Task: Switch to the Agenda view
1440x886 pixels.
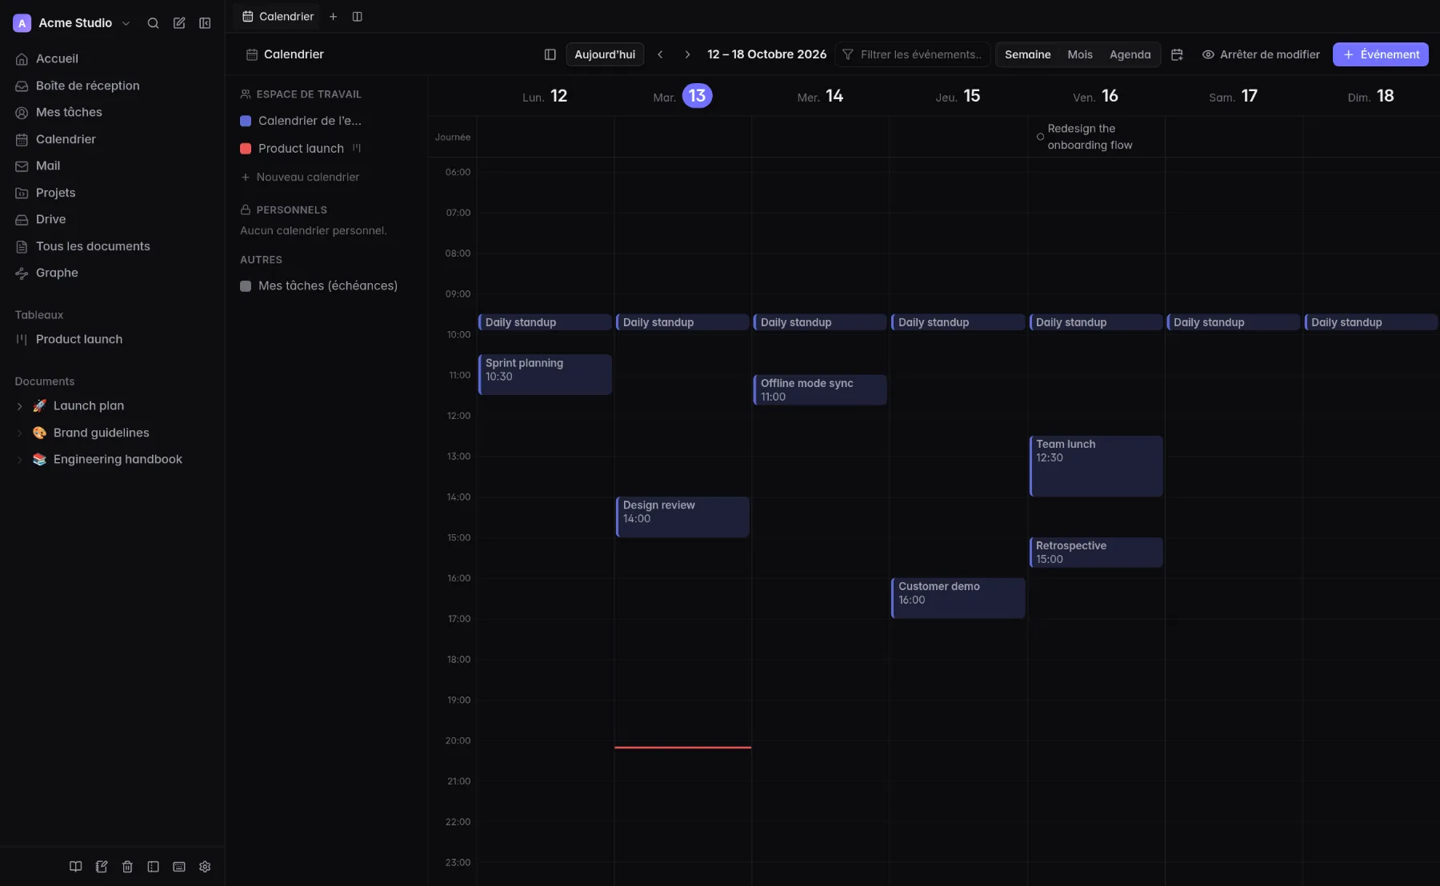Action: [x=1130, y=54]
